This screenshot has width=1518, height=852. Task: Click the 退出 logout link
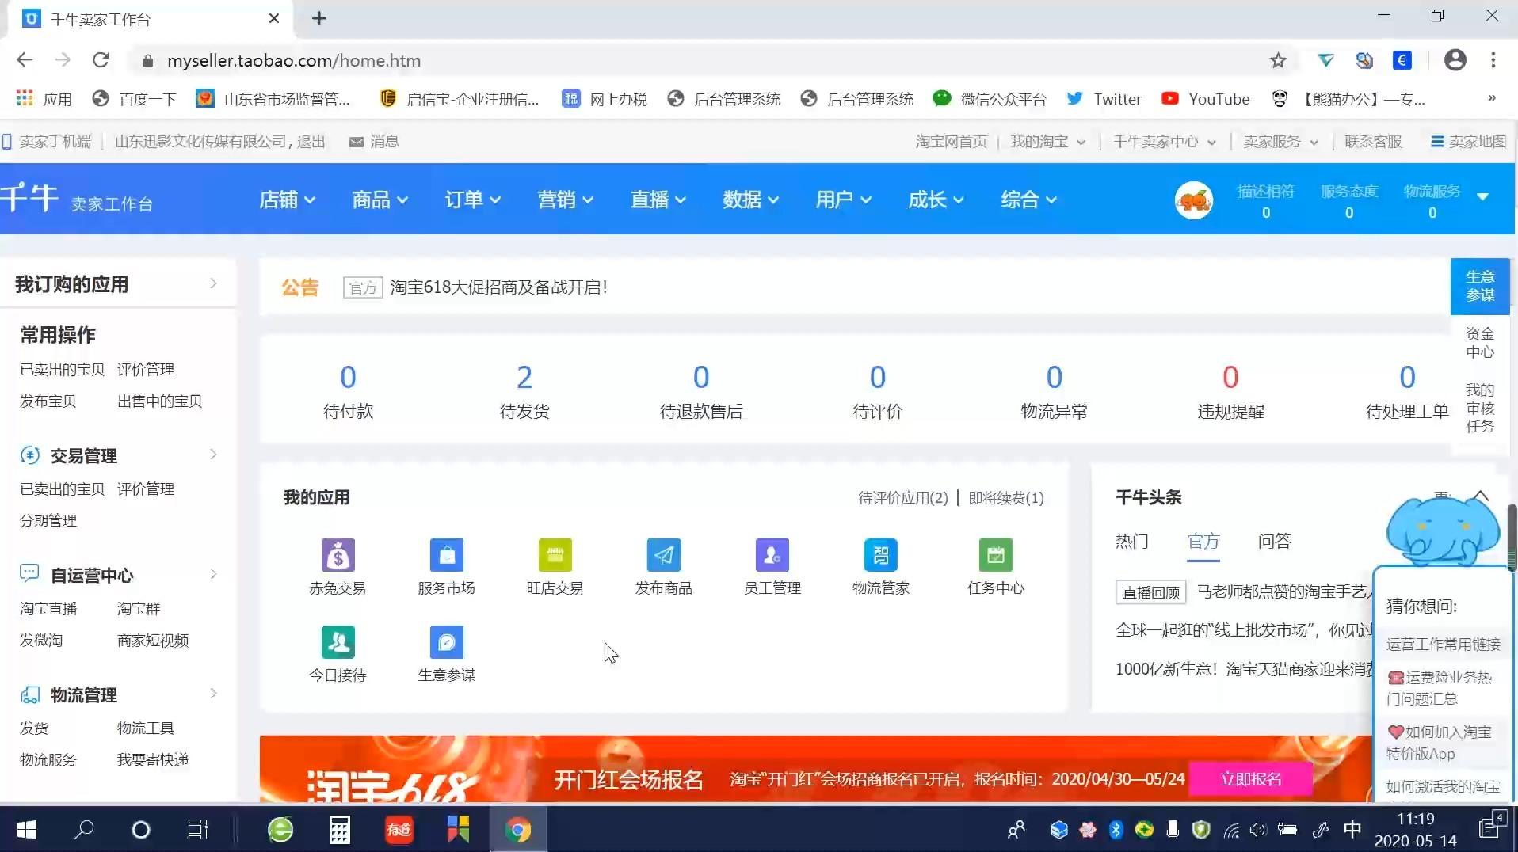311,142
